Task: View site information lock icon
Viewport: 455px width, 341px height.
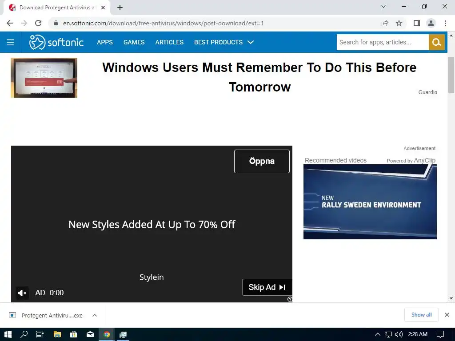Action: click(56, 23)
